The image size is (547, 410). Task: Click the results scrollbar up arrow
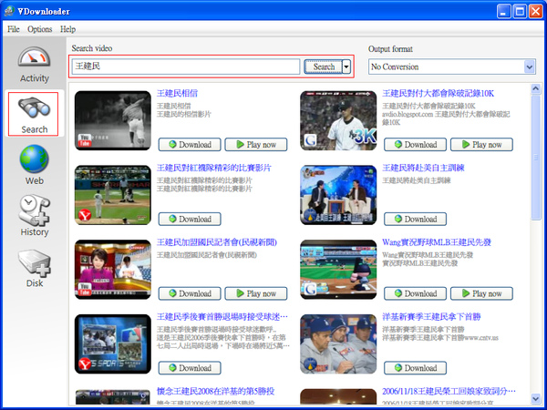point(536,89)
